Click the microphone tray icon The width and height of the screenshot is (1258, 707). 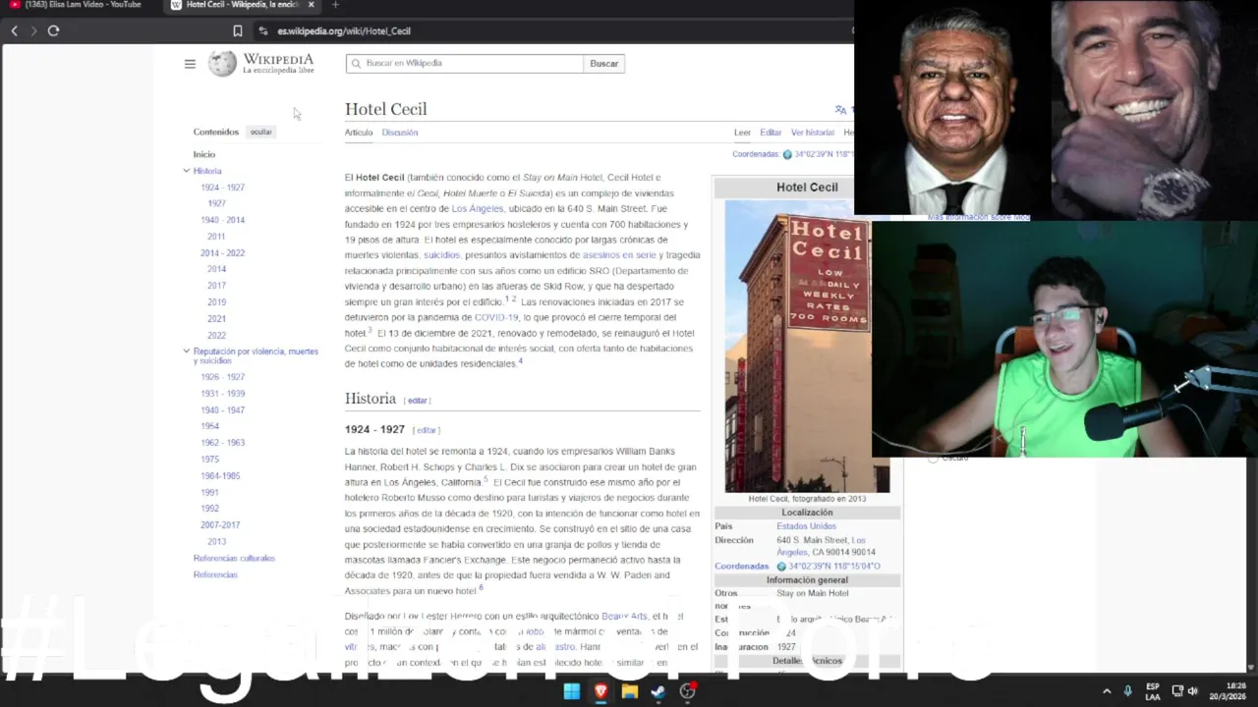tap(1127, 691)
